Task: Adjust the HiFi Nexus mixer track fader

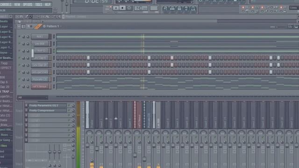Action: tap(135, 155)
